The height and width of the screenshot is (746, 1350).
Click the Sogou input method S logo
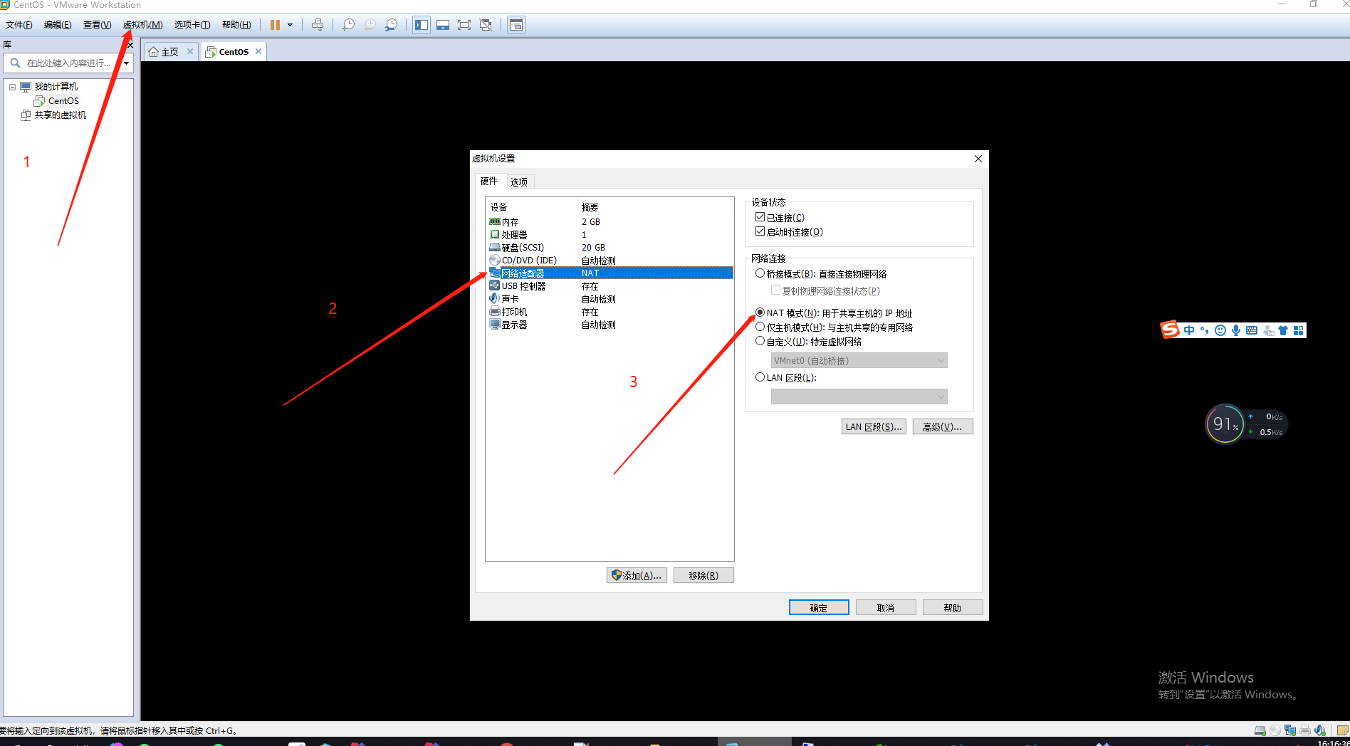tap(1170, 330)
